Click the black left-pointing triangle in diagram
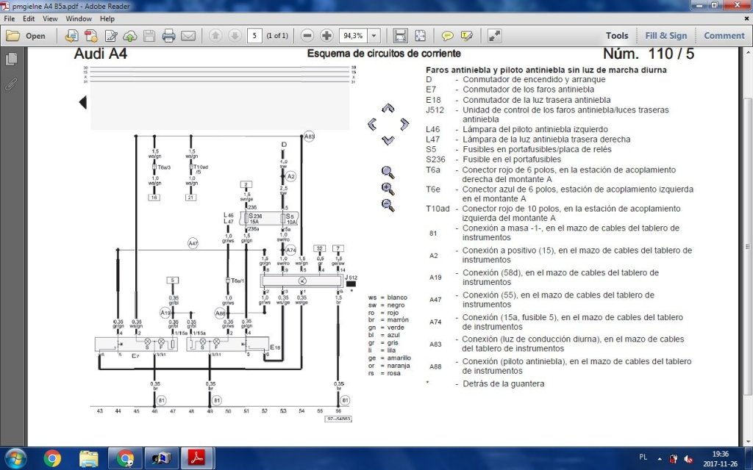This screenshot has width=753, height=470. click(x=82, y=102)
